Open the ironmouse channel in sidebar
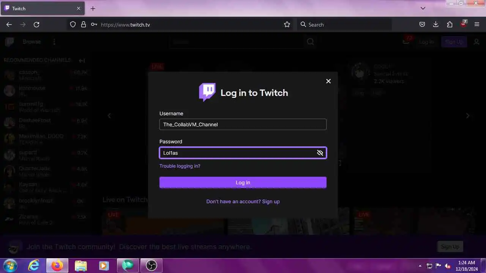486x273 pixels. [46, 91]
